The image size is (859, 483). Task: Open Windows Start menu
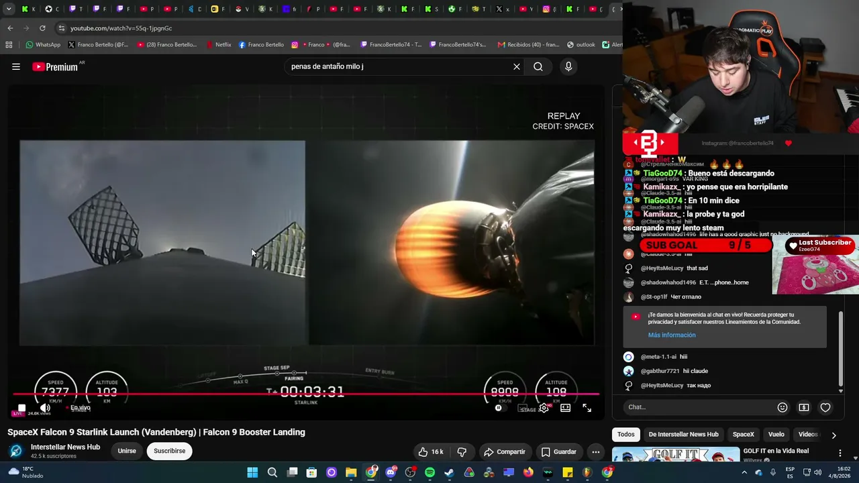point(252,472)
